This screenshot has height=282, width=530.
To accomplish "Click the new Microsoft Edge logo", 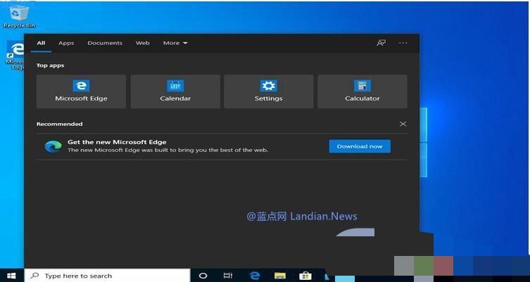I will pos(53,146).
